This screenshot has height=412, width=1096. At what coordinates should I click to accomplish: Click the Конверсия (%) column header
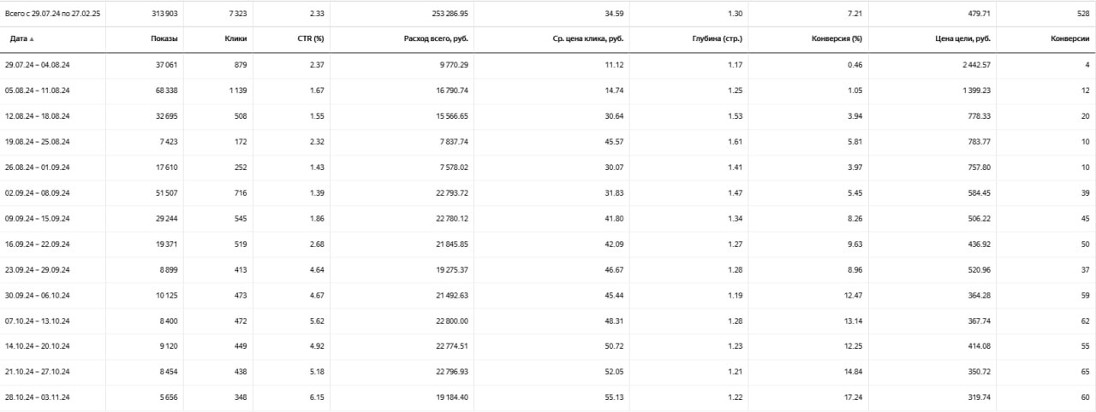(x=836, y=39)
